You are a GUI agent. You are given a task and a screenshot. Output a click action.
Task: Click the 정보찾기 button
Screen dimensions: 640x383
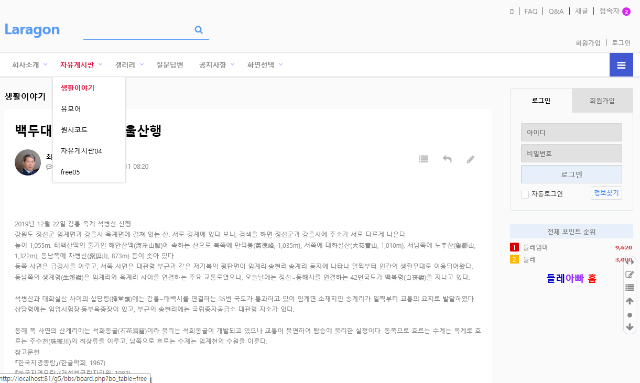click(606, 193)
